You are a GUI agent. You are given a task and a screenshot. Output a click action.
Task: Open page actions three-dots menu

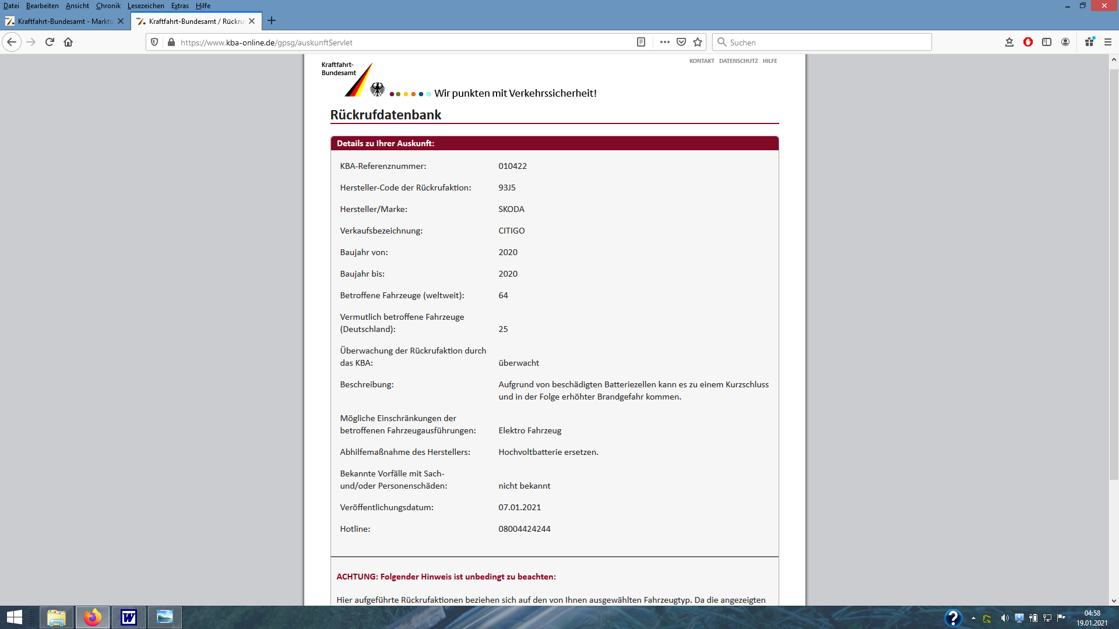(664, 42)
